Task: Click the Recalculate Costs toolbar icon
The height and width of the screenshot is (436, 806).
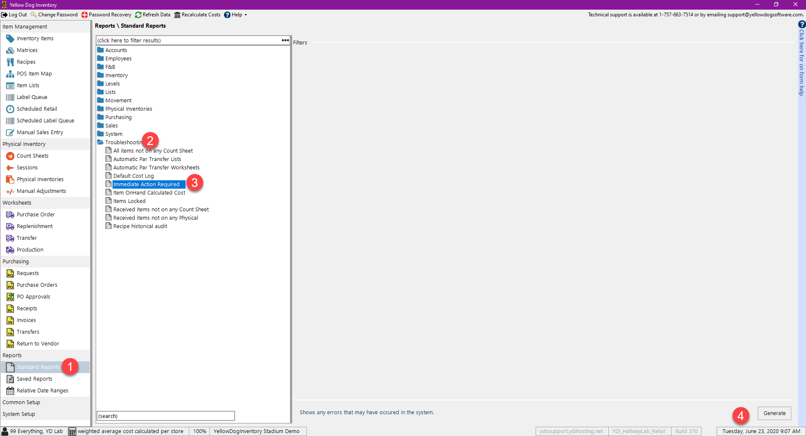Action: [x=177, y=15]
